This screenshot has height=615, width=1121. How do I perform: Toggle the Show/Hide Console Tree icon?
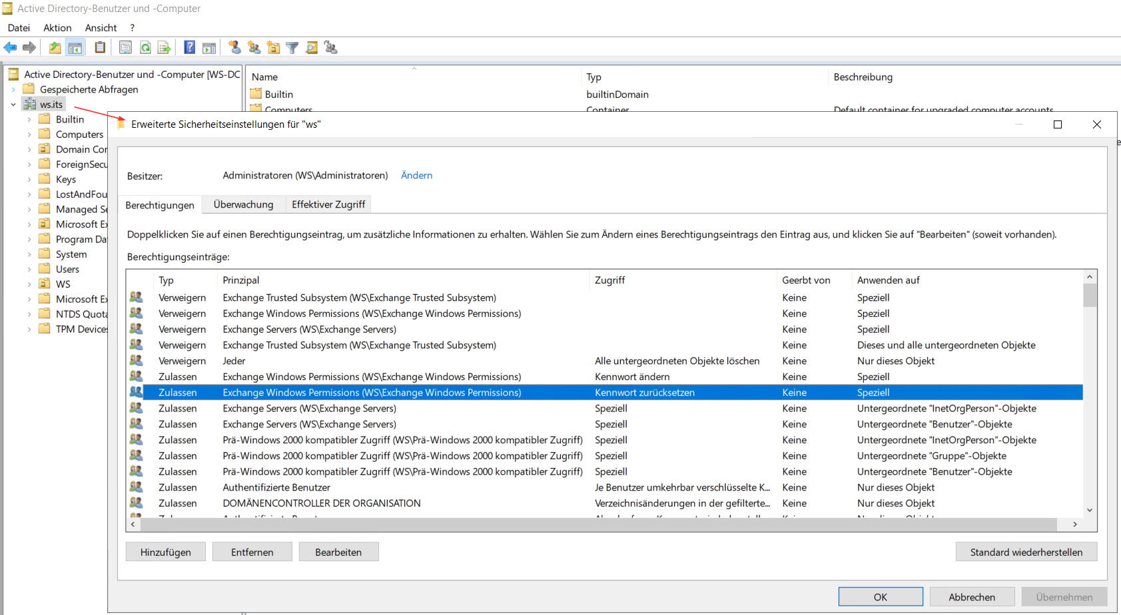(75, 47)
